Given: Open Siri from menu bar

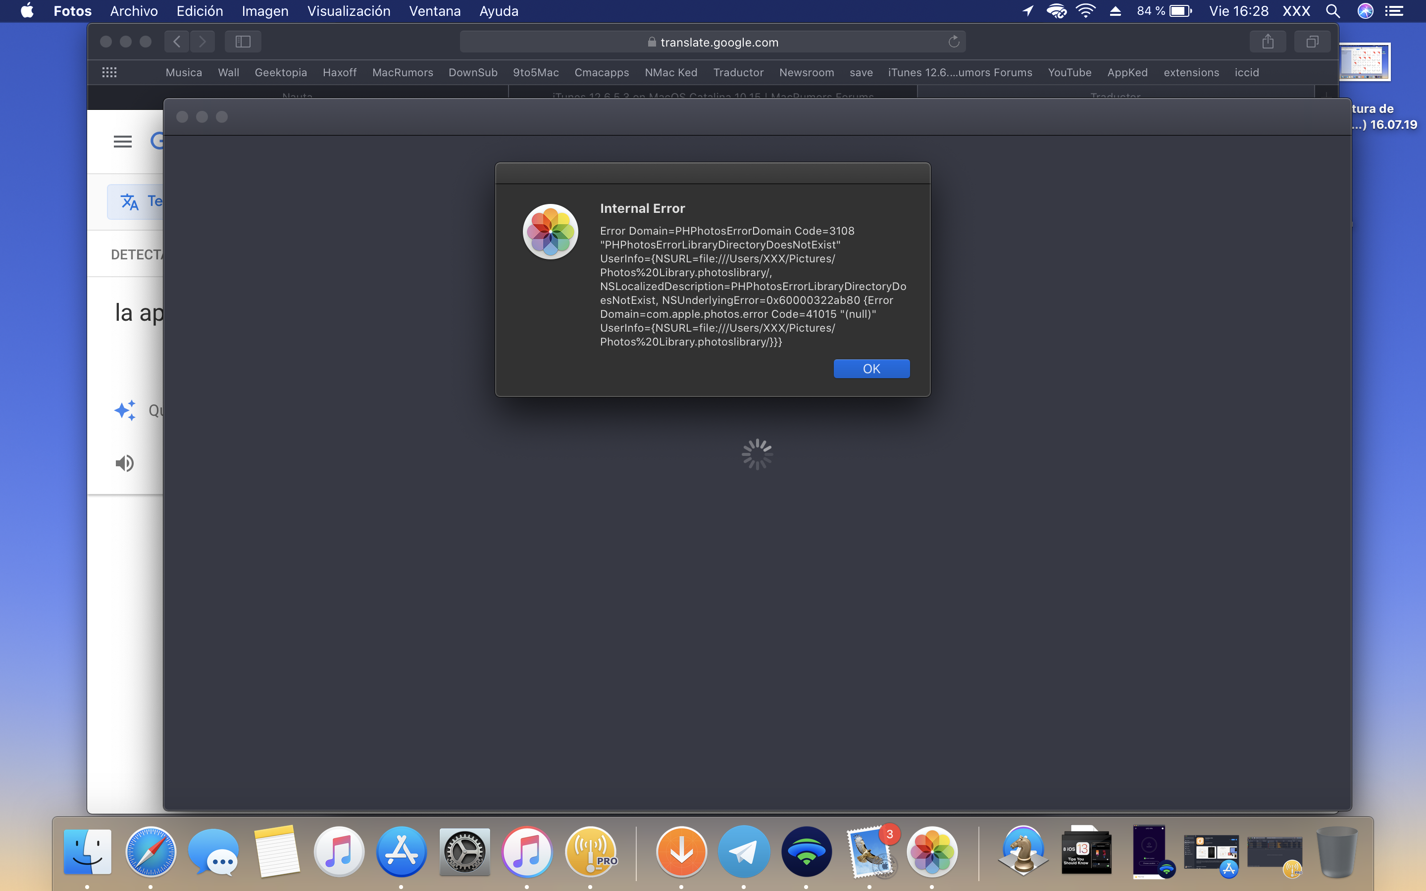Looking at the screenshot, I should coord(1365,10).
